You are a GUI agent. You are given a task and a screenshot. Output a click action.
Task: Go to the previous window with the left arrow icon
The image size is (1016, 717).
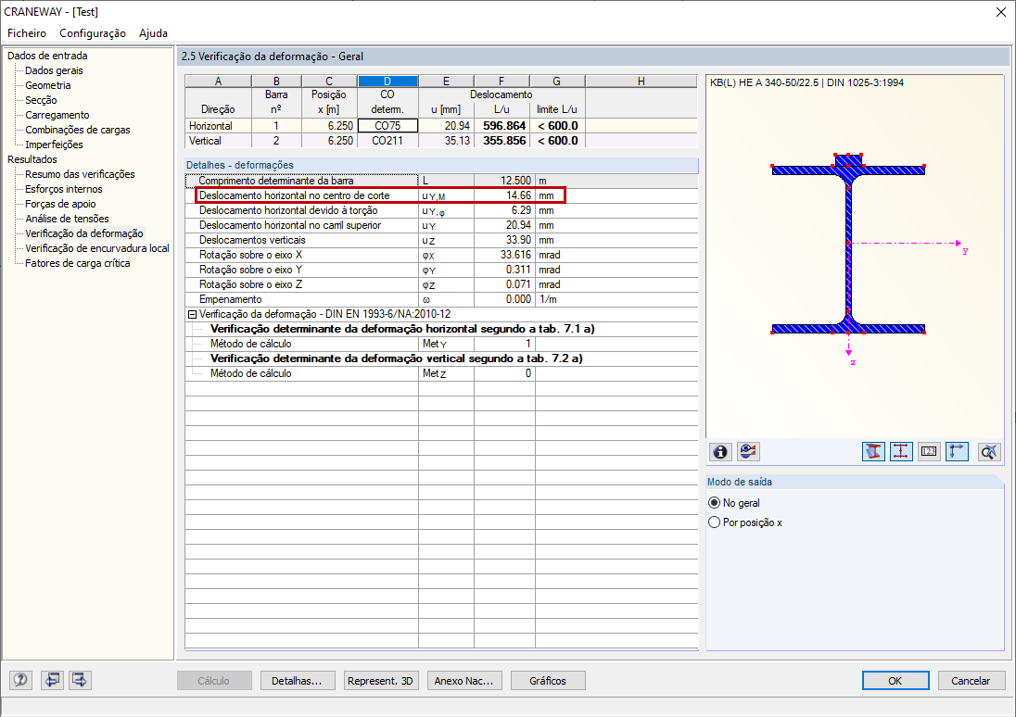click(52, 680)
